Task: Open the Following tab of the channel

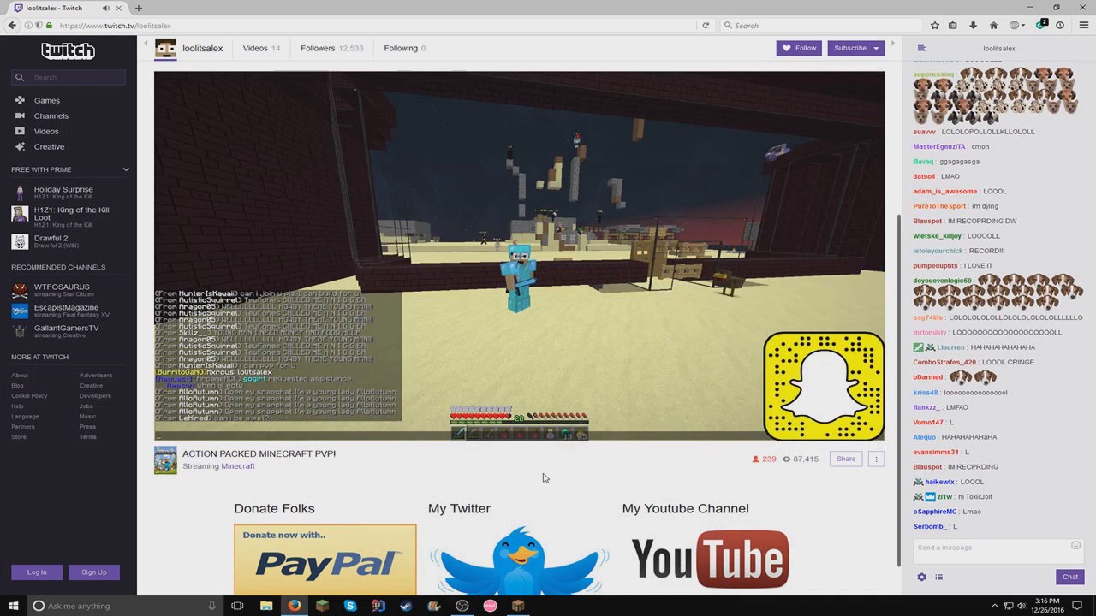Action: pos(405,48)
